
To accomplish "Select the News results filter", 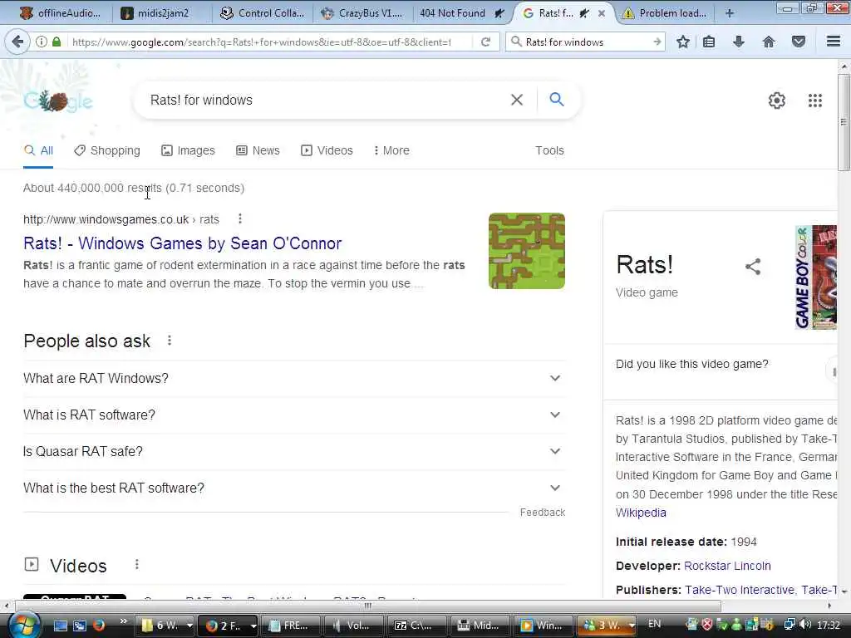I will tap(258, 150).
